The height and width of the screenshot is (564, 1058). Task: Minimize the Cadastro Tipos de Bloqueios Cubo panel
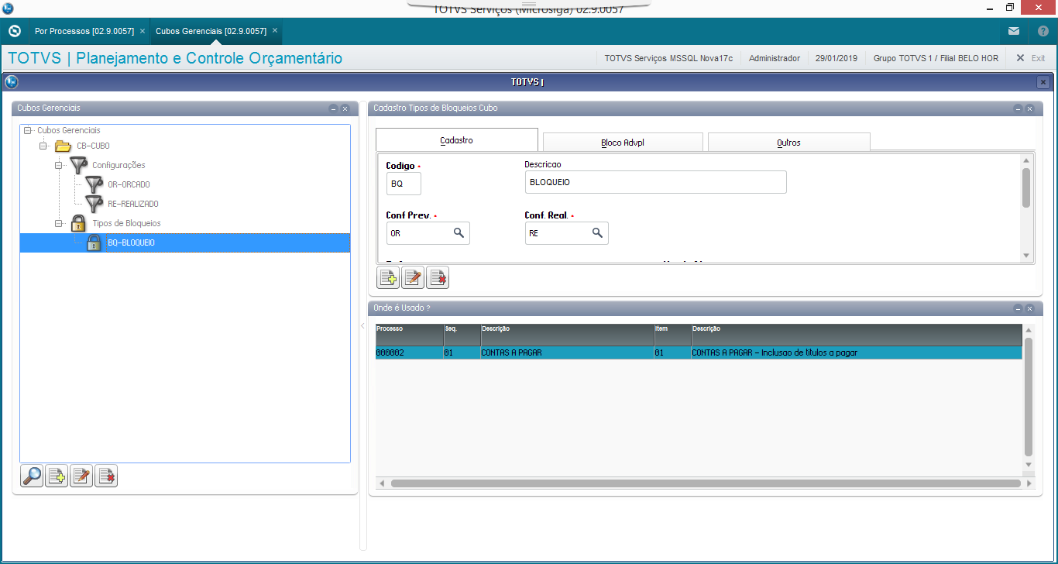[x=1018, y=108]
